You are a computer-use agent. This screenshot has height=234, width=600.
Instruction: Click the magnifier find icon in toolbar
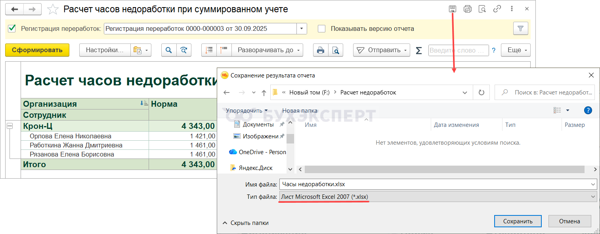pos(169,50)
